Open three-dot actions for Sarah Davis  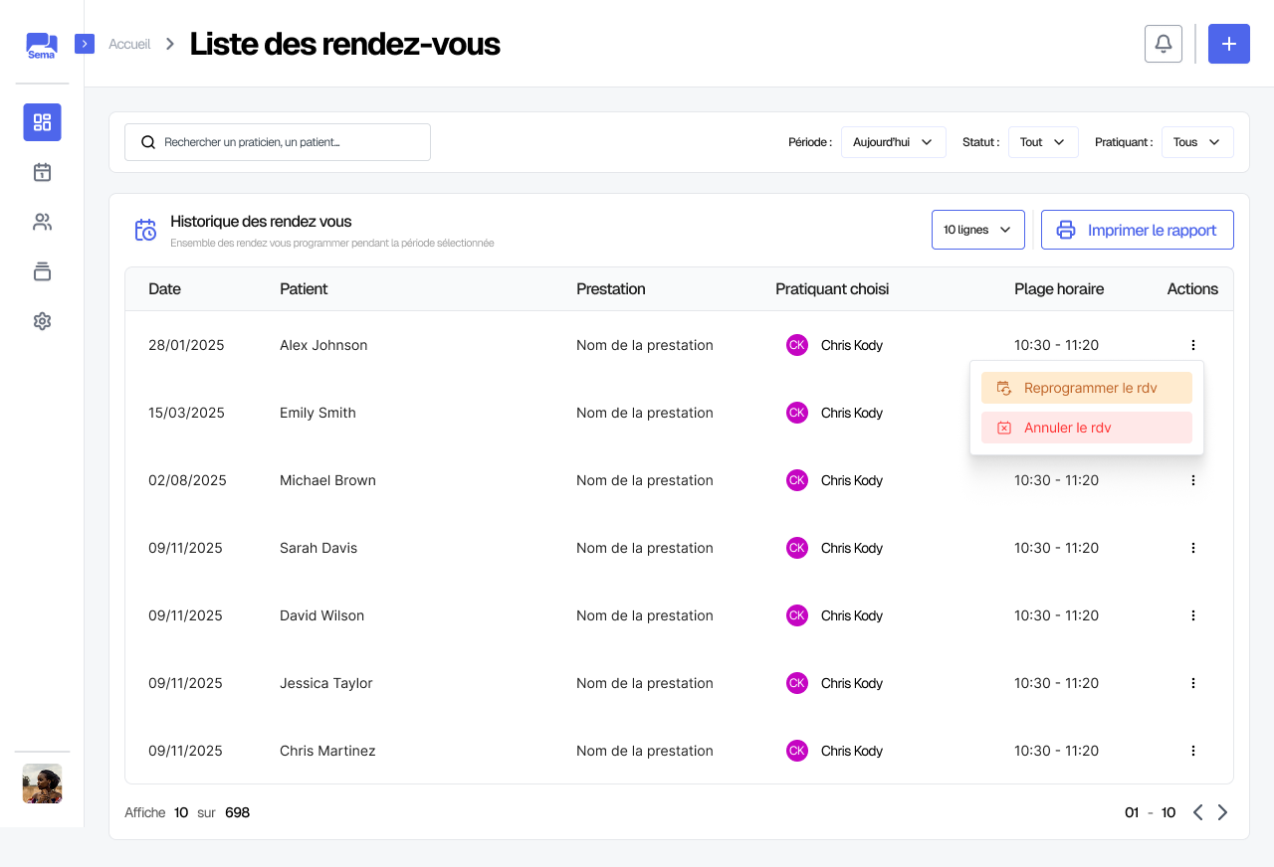(x=1192, y=548)
